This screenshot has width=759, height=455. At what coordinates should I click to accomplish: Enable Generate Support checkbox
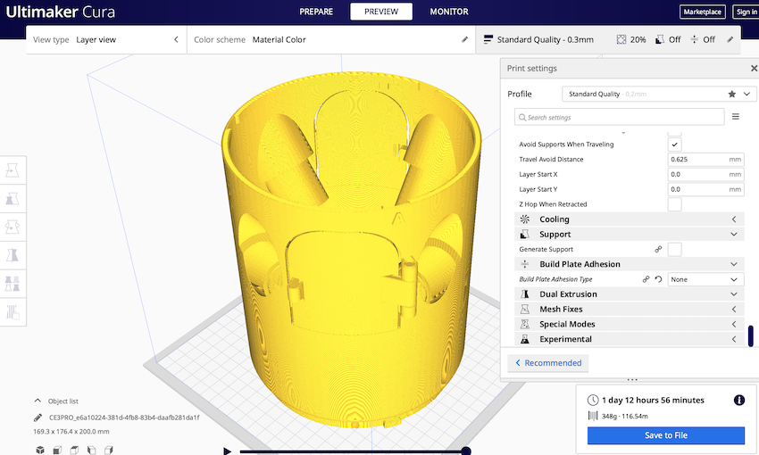(x=674, y=250)
